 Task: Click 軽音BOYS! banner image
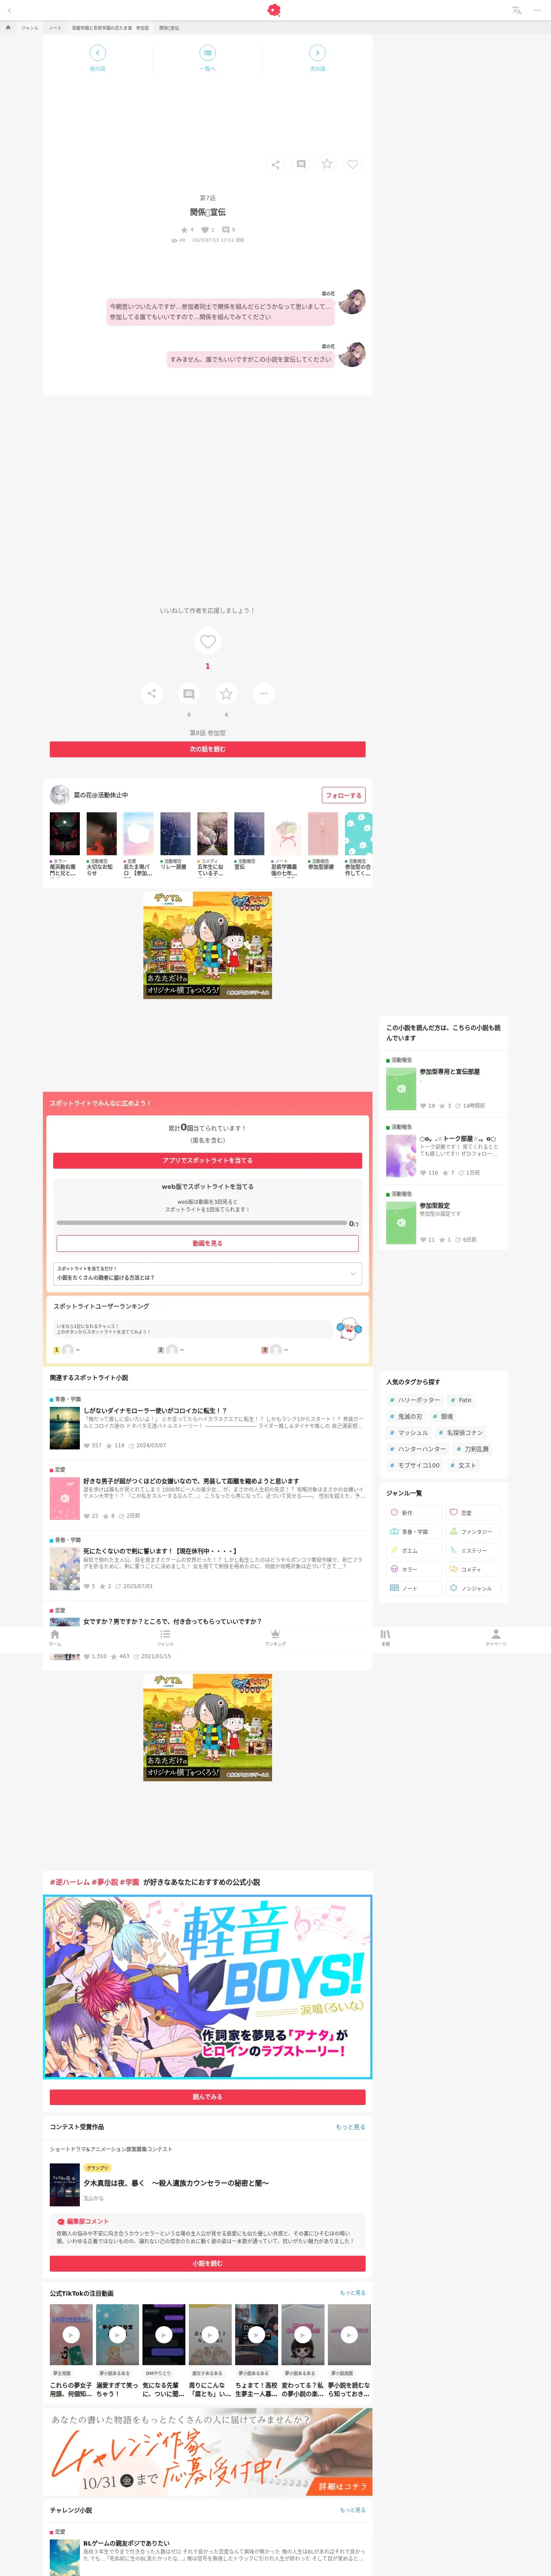[207, 1987]
